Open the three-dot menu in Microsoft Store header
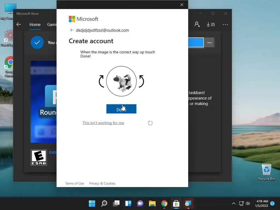 [225, 24]
